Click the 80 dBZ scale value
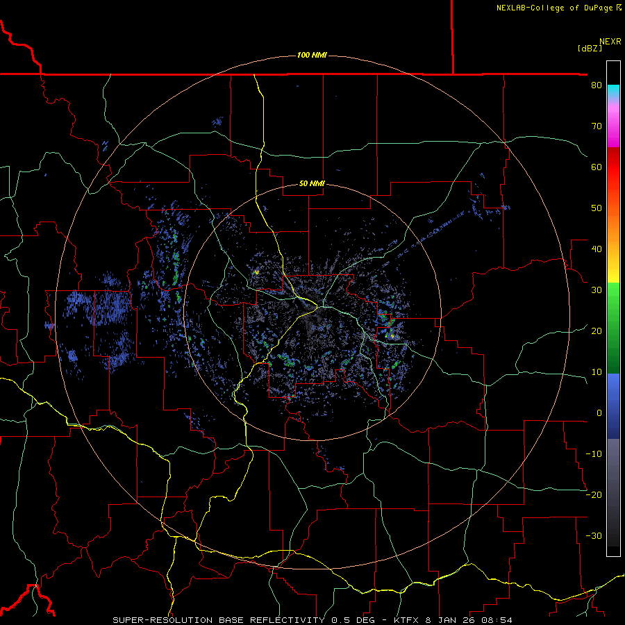 [597, 85]
